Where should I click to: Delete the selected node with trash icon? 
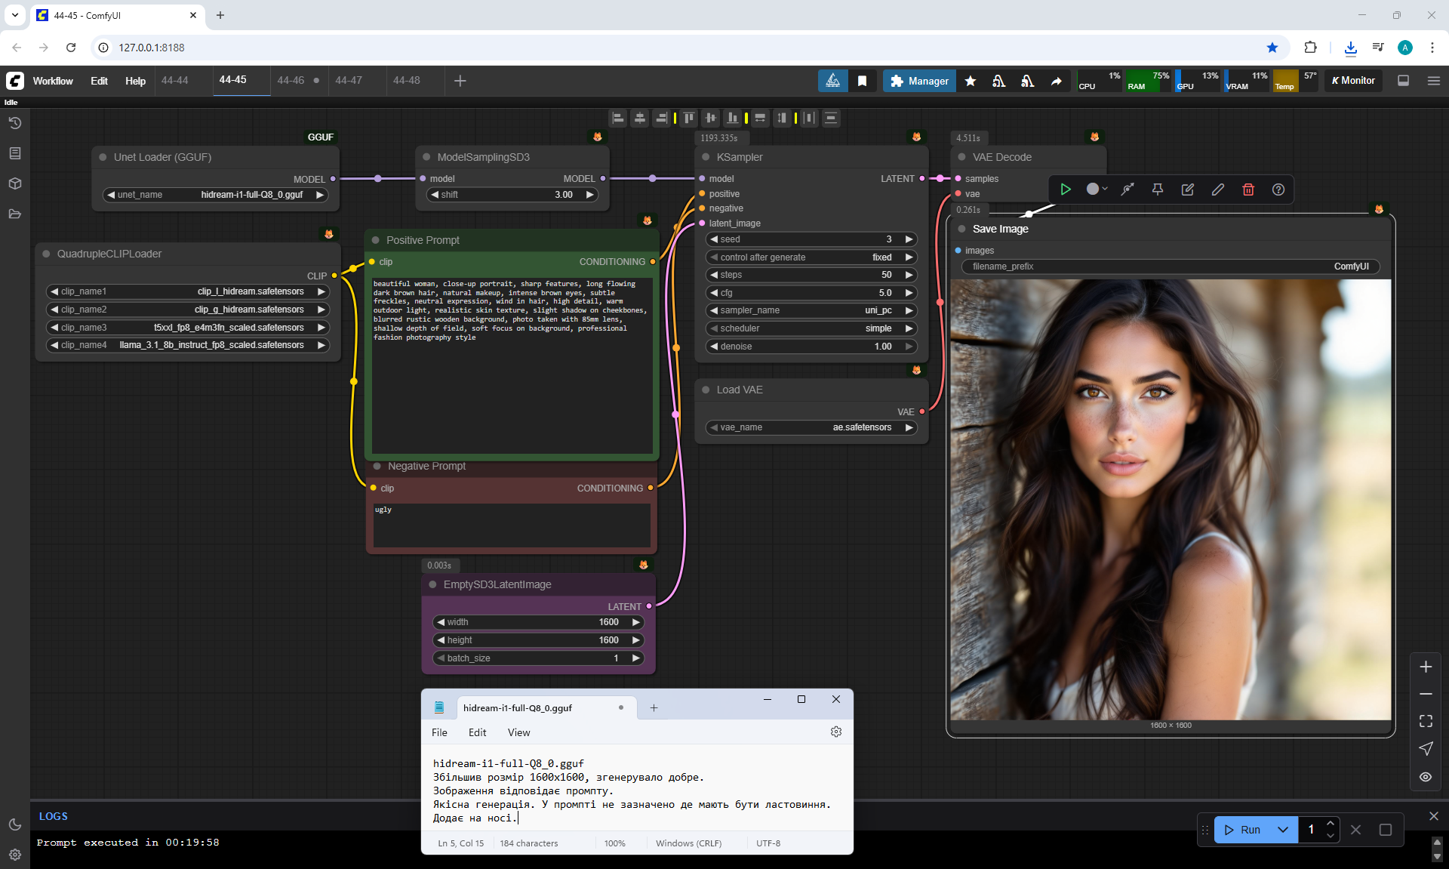point(1247,190)
